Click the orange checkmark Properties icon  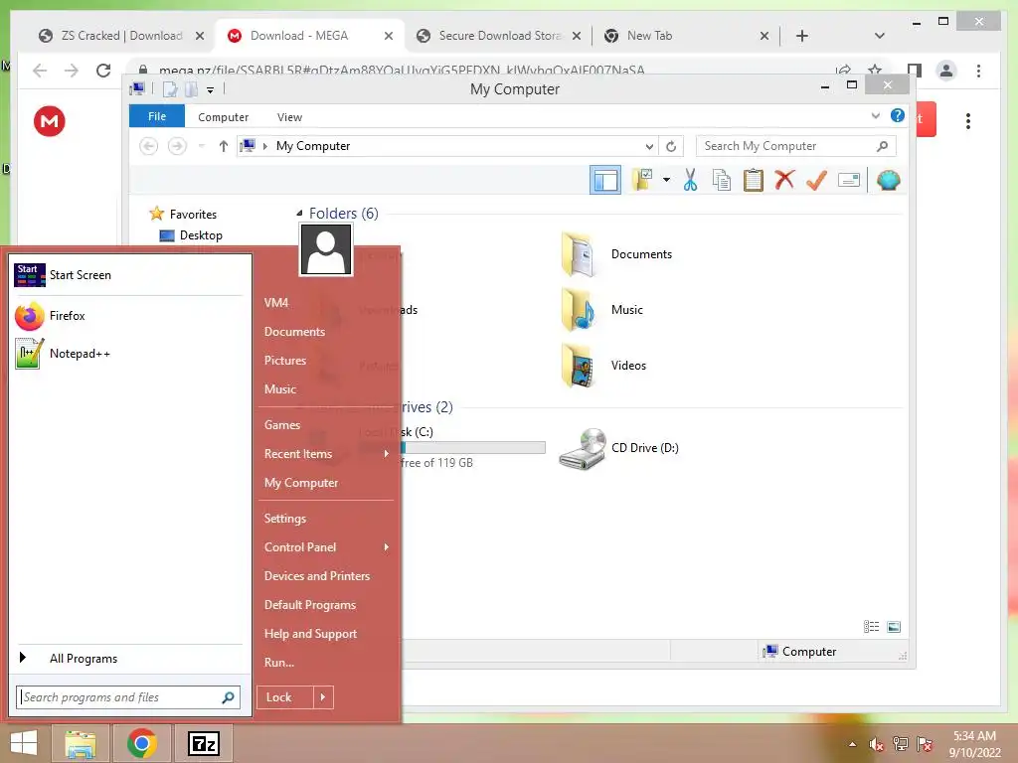(x=816, y=181)
